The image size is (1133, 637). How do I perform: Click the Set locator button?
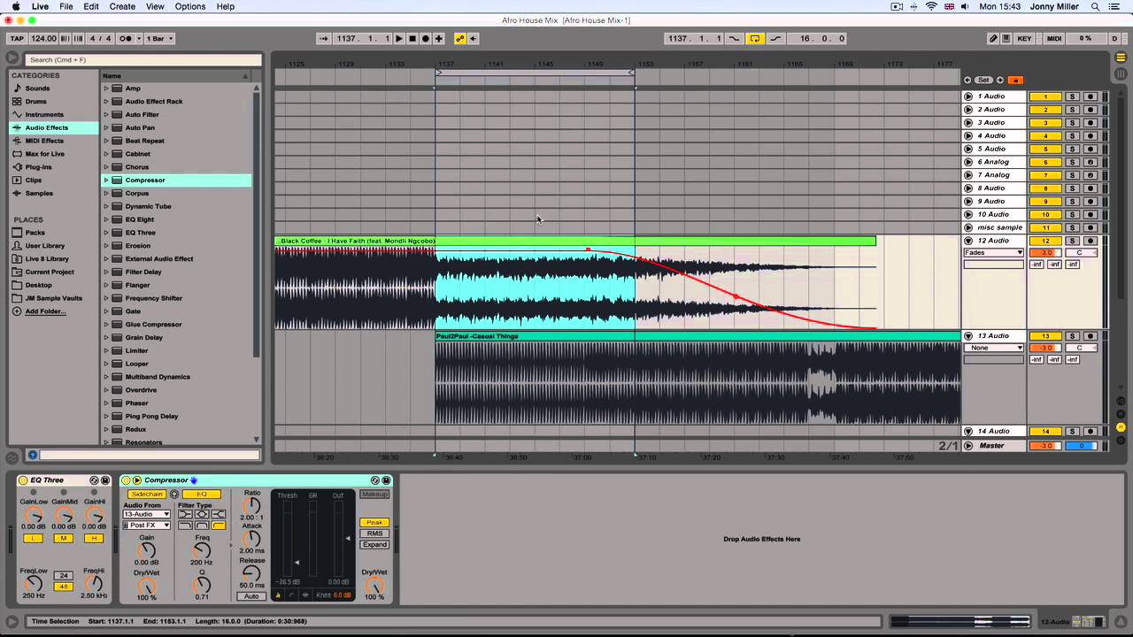tap(983, 80)
